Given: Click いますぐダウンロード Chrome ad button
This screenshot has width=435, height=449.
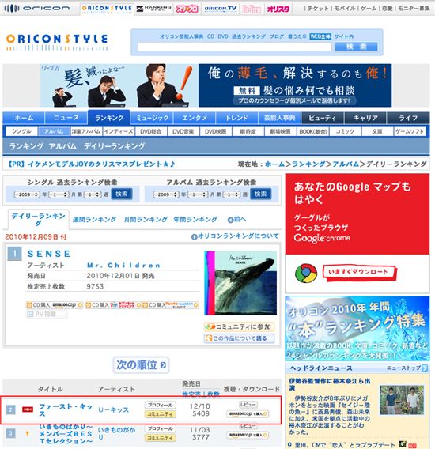Looking at the screenshot, I should [360, 272].
